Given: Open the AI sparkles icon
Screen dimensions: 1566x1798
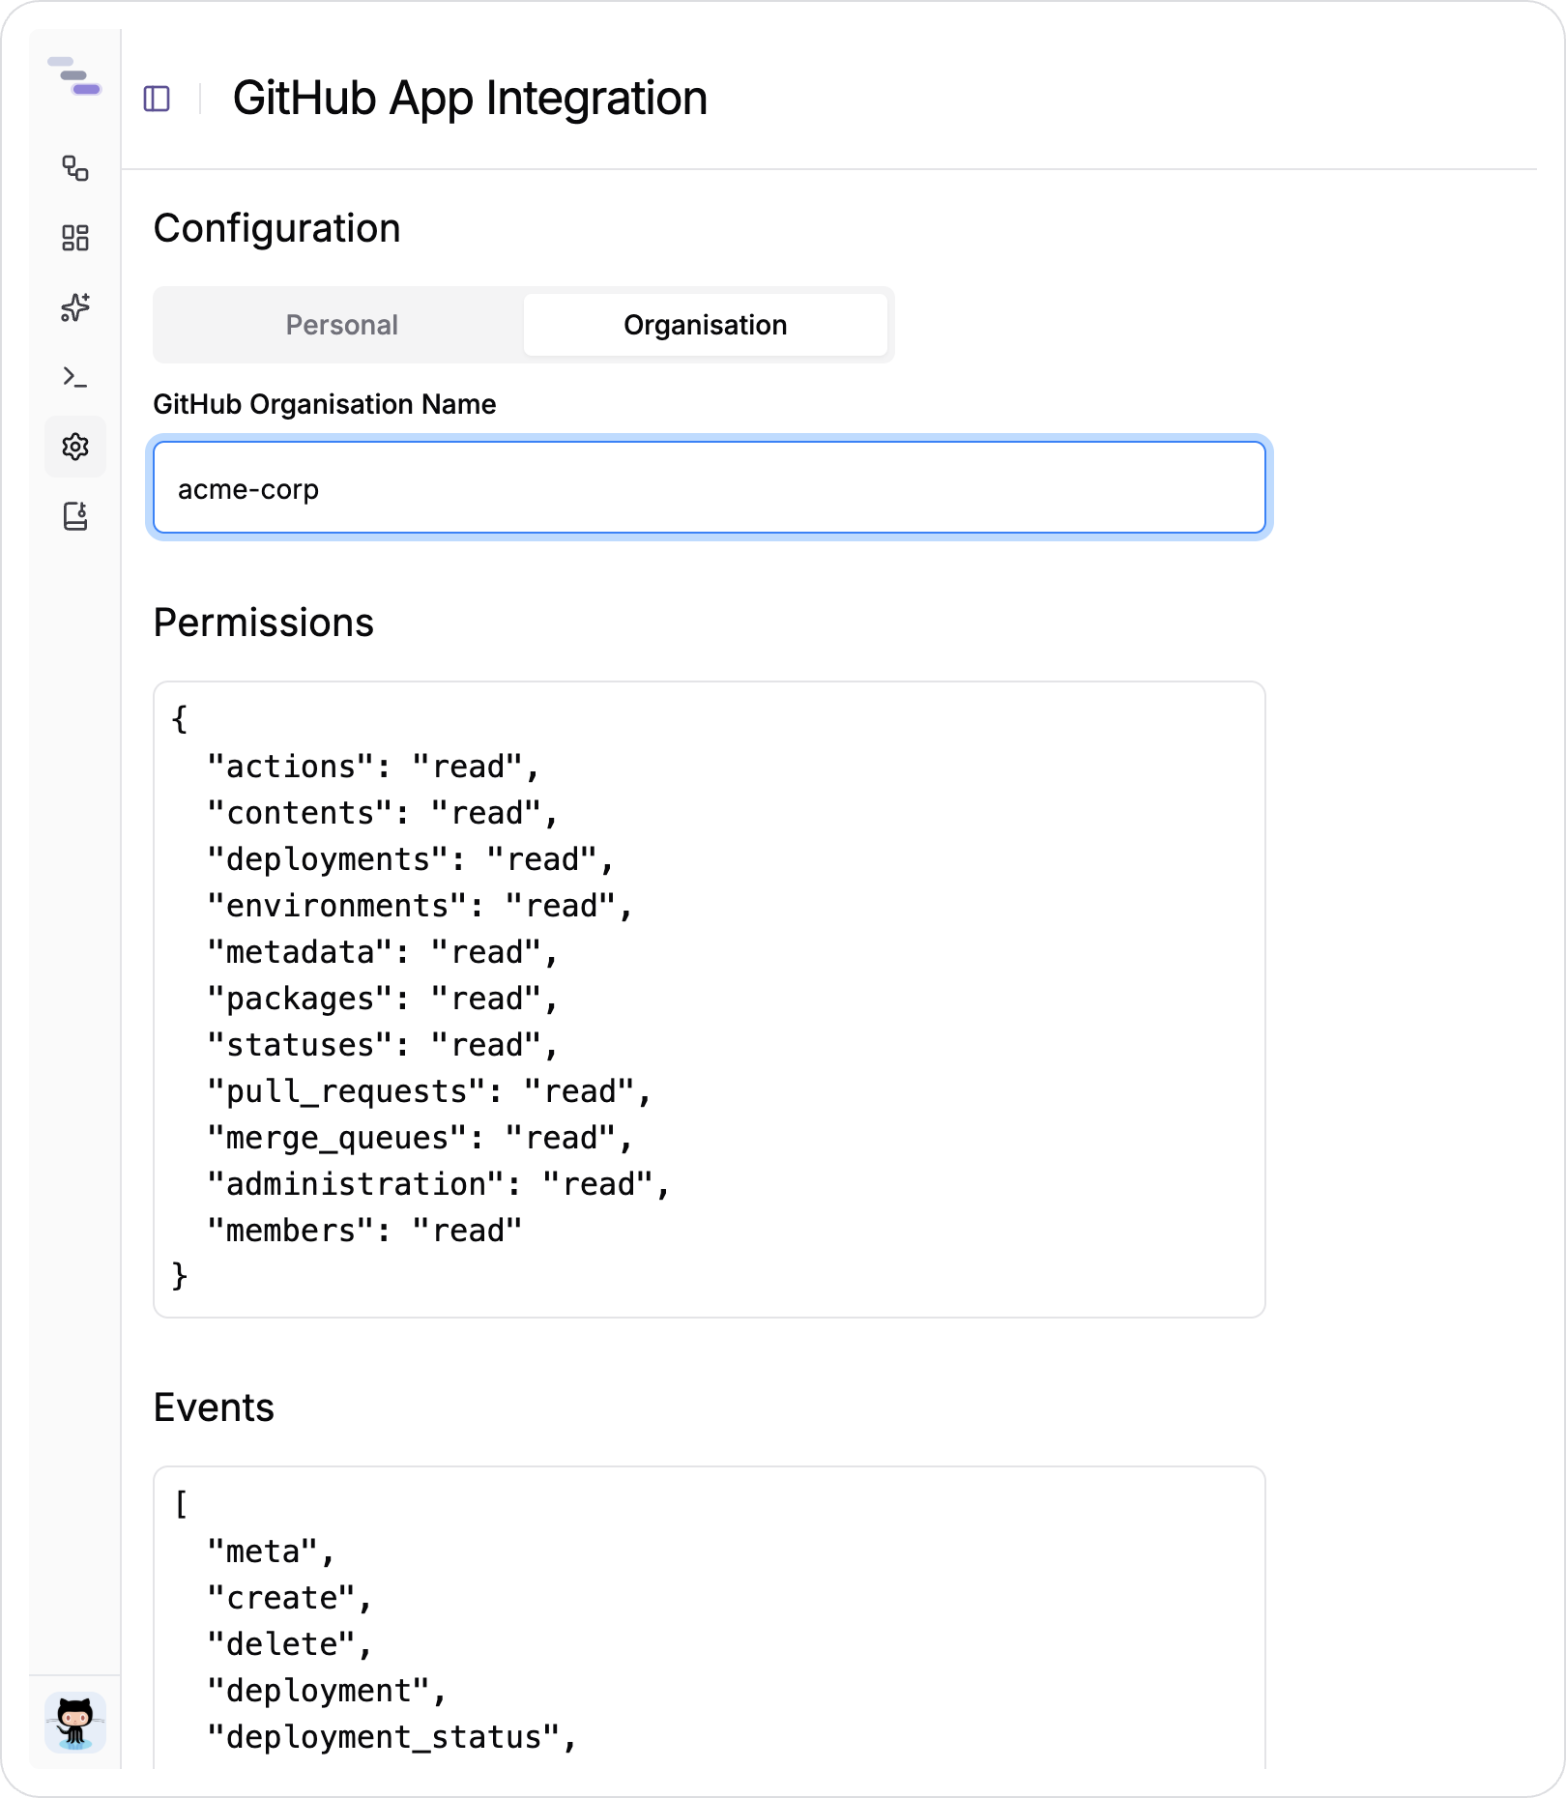Looking at the screenshot, I should coord(75,307).
